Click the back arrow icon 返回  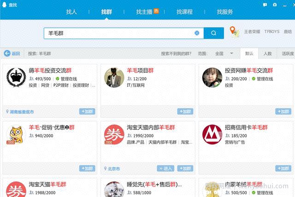click(7, 53)
